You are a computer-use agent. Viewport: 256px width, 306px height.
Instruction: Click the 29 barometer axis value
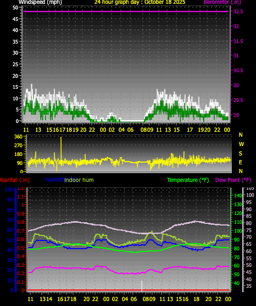tap(236, 115)
